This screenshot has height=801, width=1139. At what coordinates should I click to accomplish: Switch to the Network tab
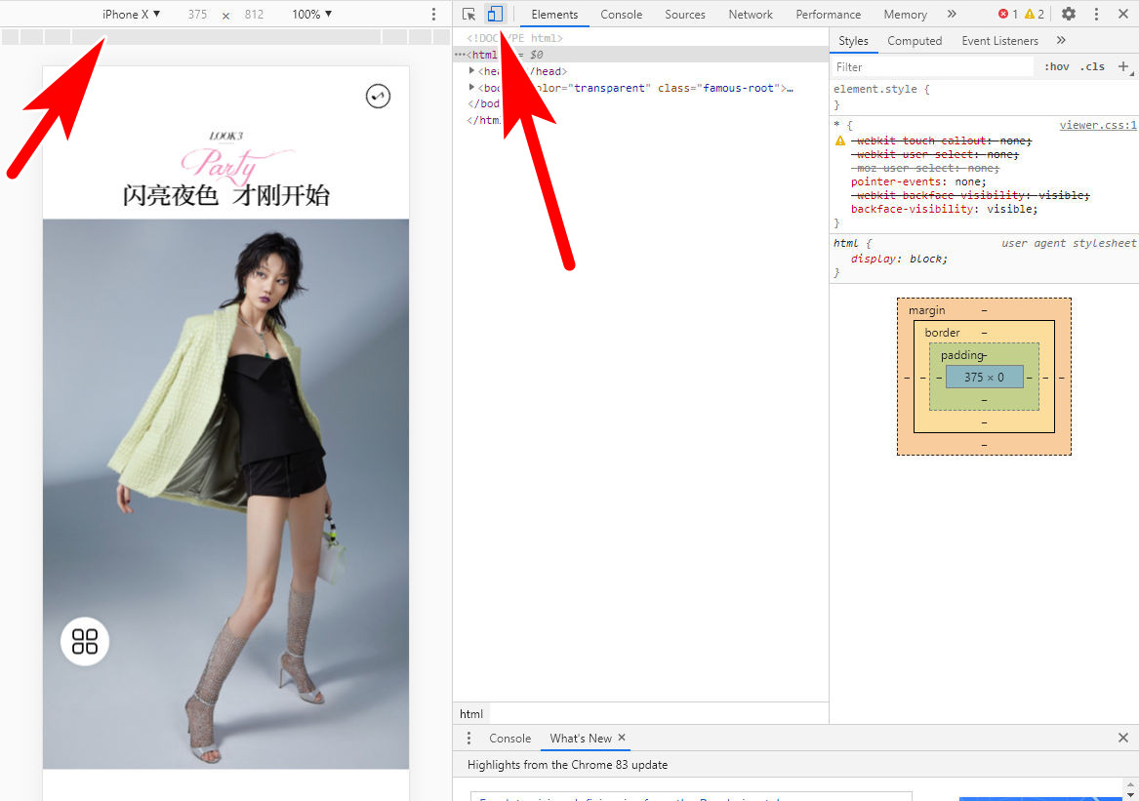pos(750,15)
